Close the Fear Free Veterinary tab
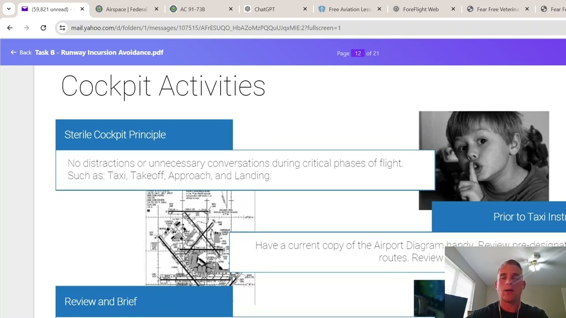Image resolution: width=566 pixels, height=318 pixels. click(x=527, y=9)
